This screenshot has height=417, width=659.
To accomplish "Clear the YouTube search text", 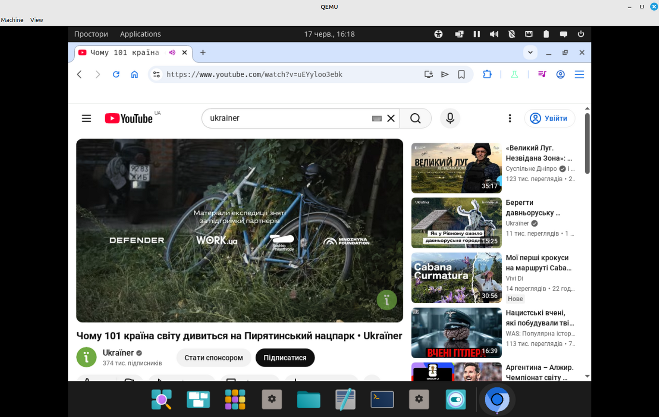I will tap(391, 118).
